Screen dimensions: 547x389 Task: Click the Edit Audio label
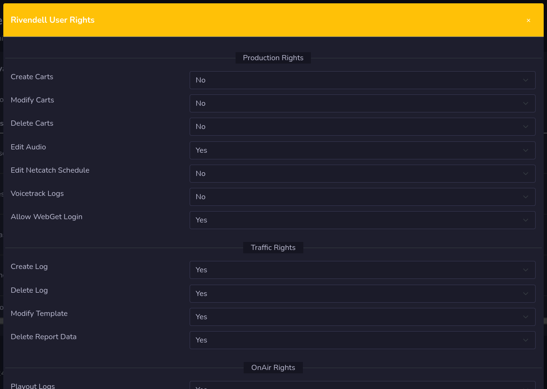28,147
